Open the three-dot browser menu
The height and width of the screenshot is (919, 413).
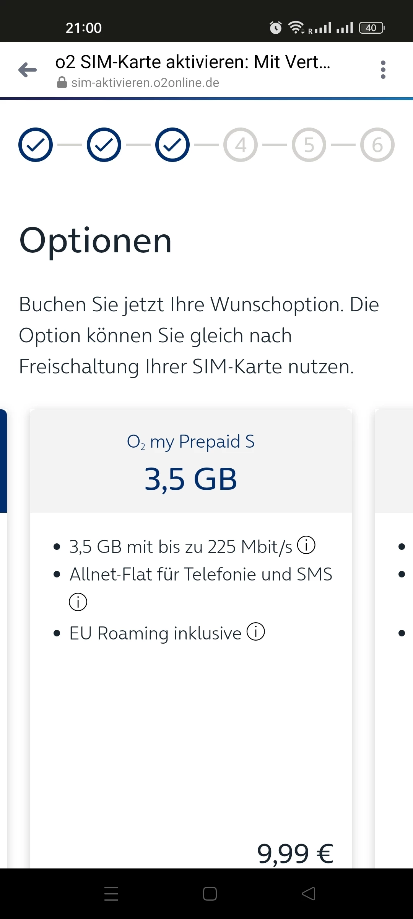[x=383, y=70]
